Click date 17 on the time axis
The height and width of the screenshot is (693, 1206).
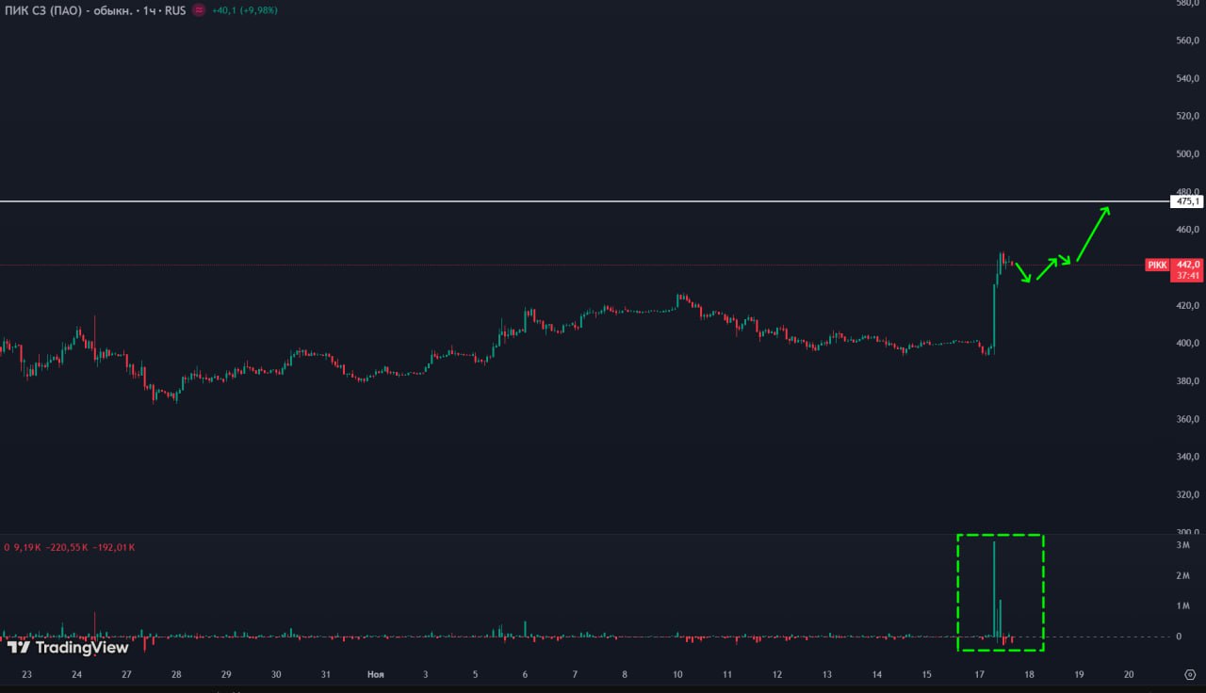980,674
